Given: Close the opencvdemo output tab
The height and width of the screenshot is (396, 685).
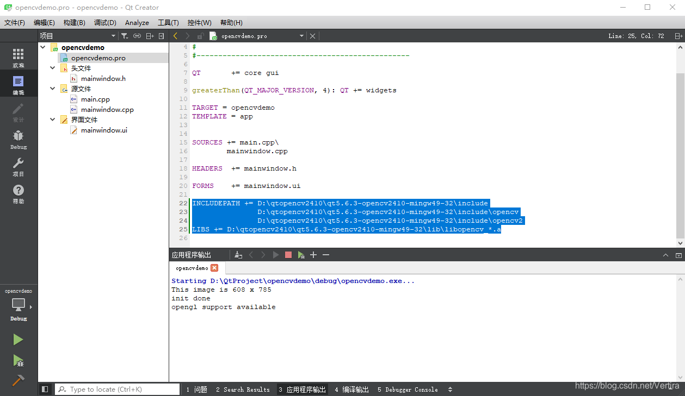Looking at the screenshot, I should [214, 268].
